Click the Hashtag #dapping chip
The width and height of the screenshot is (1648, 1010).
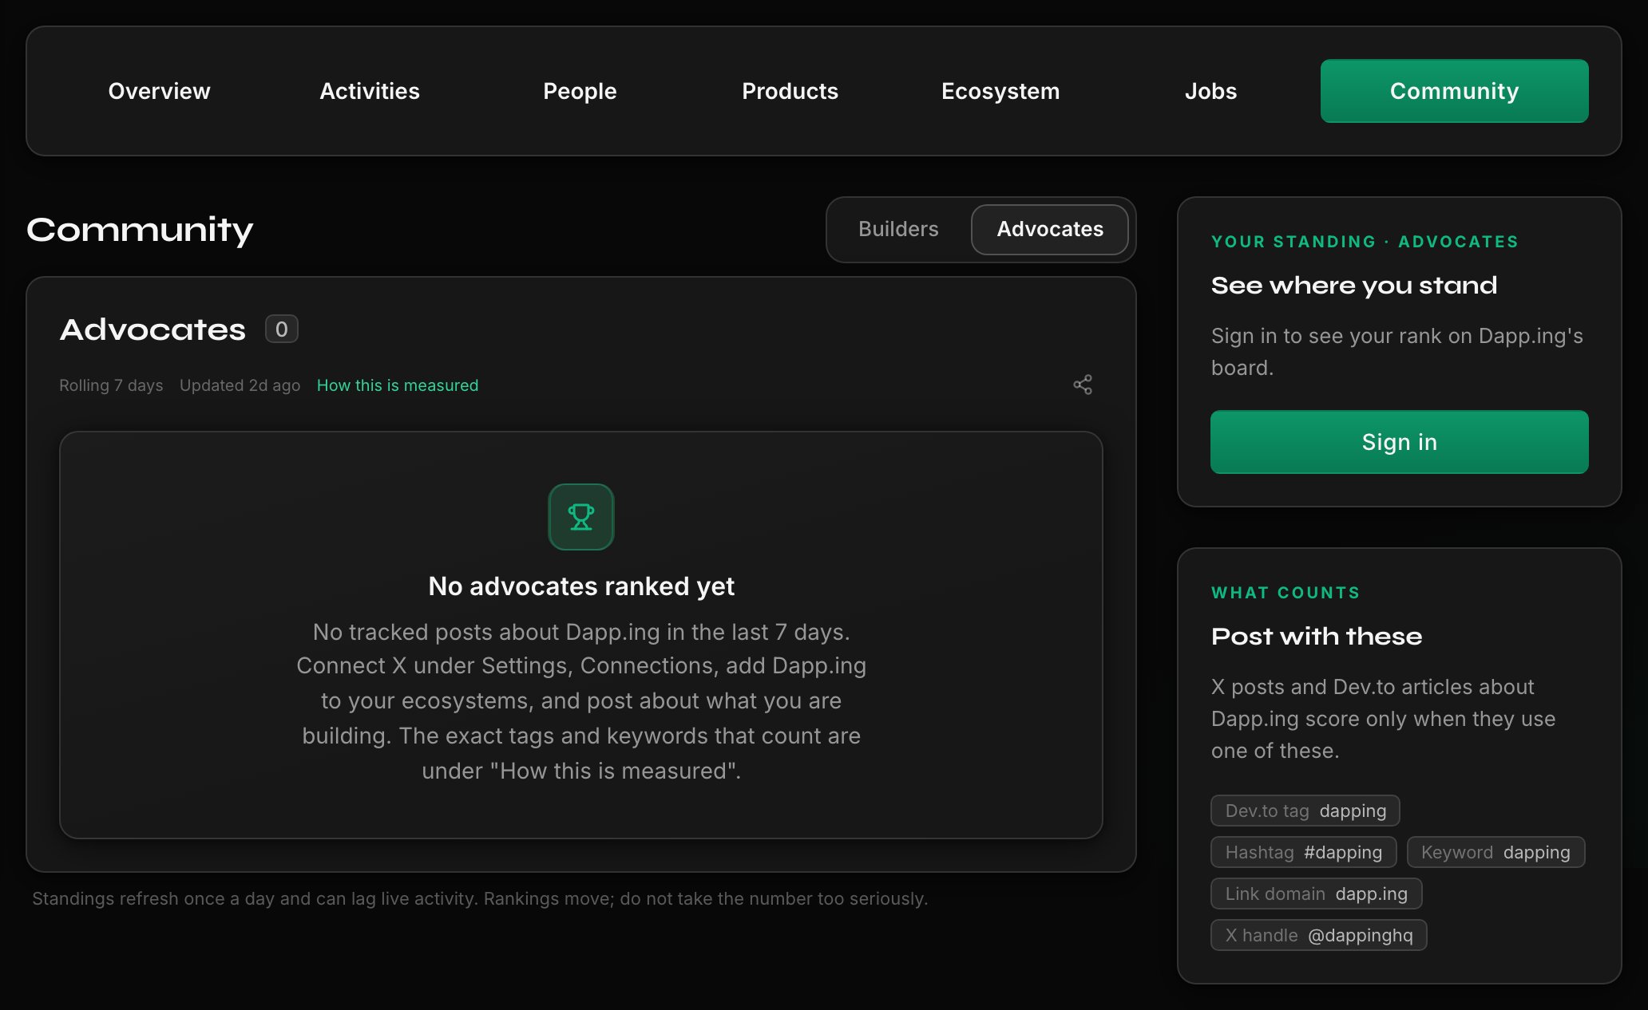point(1304,852)
